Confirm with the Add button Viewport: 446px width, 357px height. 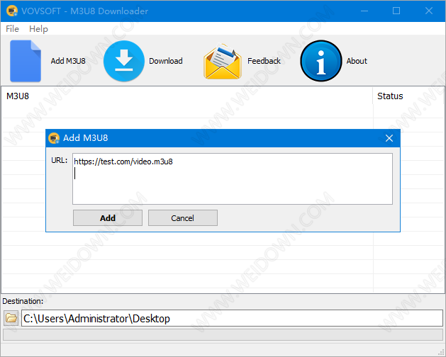coord(108,218)
